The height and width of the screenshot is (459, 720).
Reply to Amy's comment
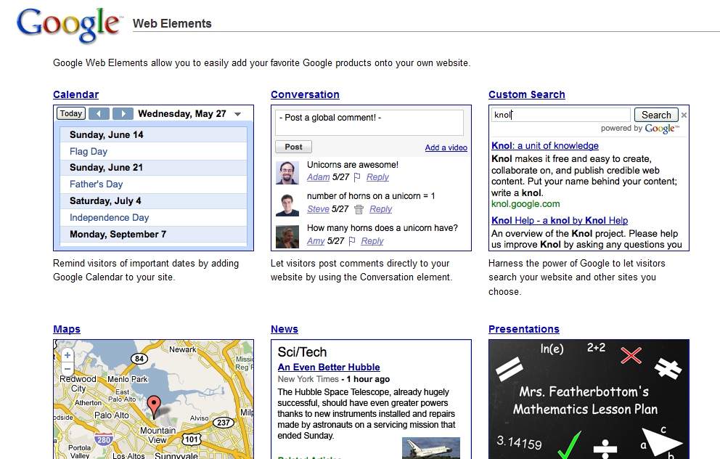[x=372, y=241]
